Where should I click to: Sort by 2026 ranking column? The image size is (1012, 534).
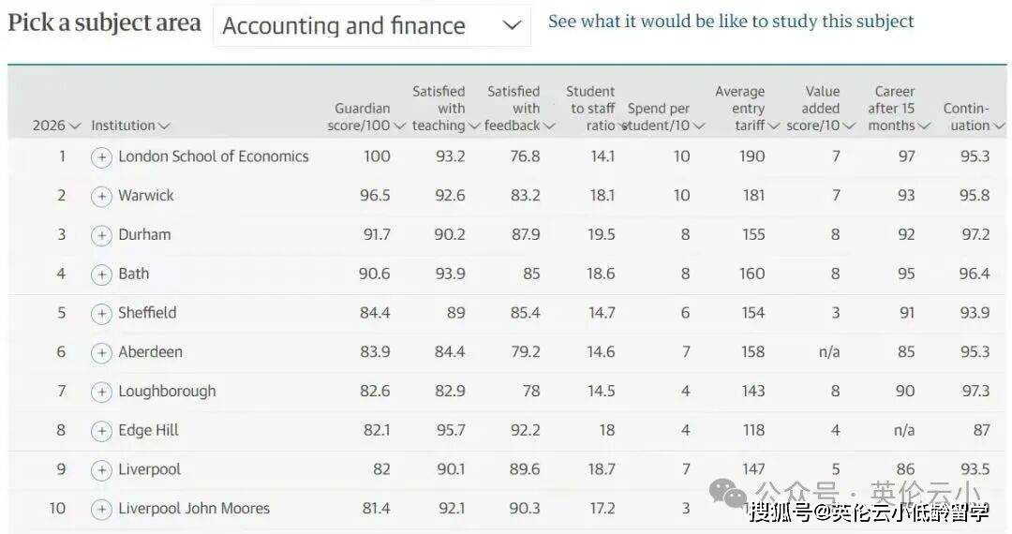pos(56,126)
